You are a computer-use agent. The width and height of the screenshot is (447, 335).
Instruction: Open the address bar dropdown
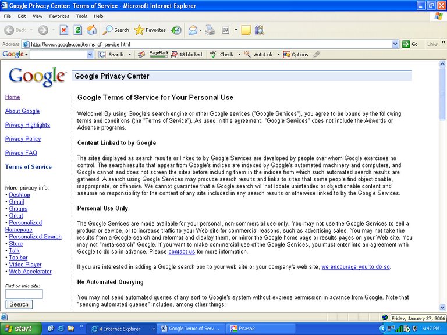point(395,44)
